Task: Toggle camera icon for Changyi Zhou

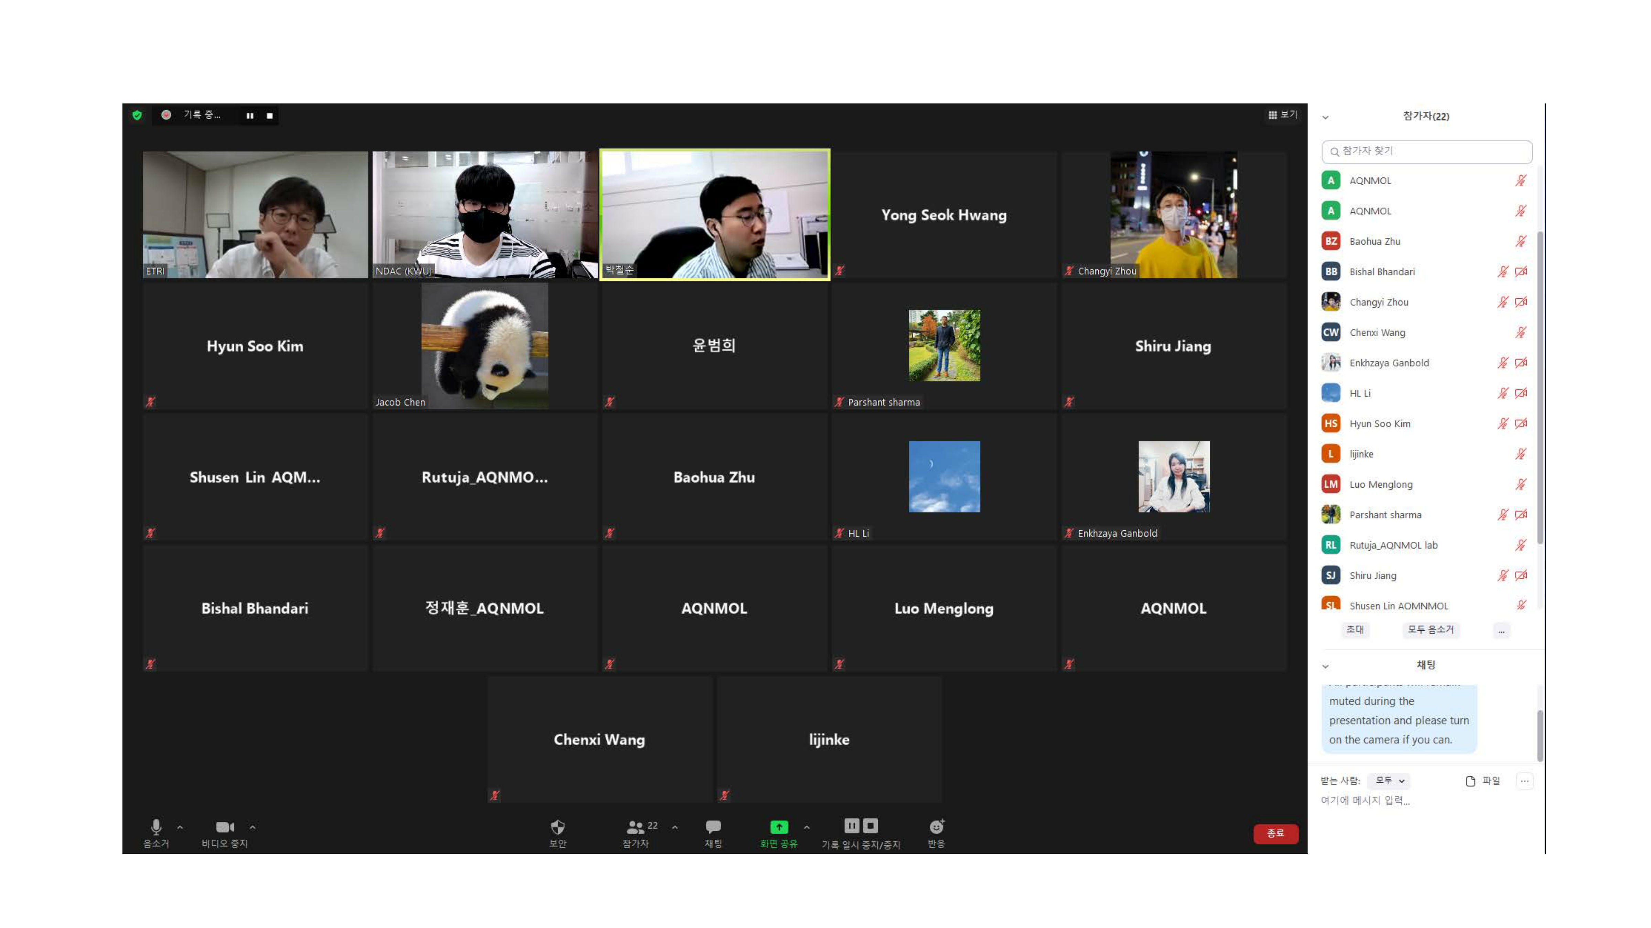Action: tap(1520, 302)
